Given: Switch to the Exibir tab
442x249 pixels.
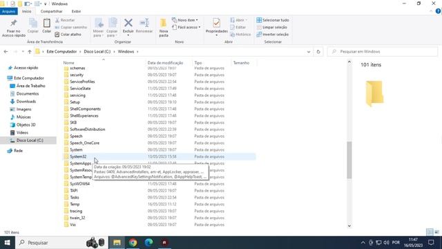Looking at the screenshot, I should click(x=76, y=12).
